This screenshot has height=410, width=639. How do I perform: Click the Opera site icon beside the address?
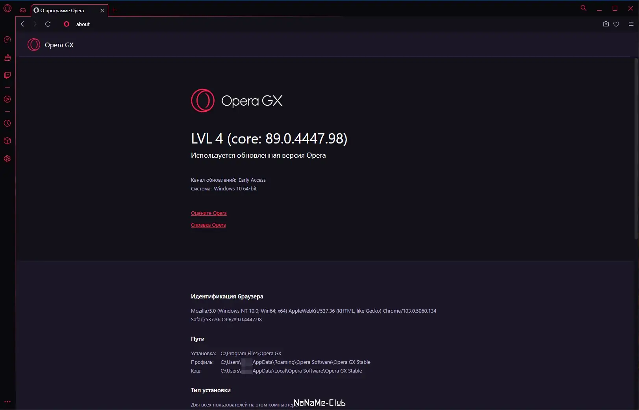tap(67, 24)
